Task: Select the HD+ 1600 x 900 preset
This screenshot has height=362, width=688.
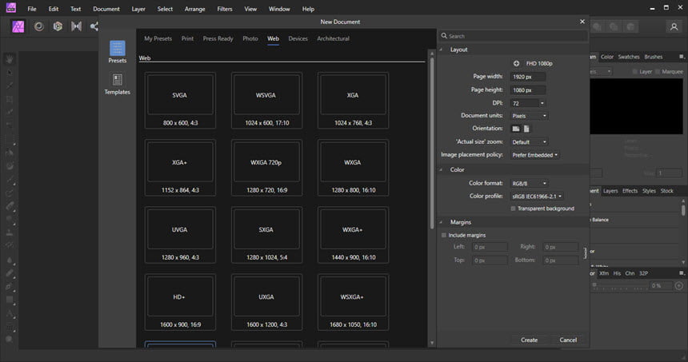Action: 180,302
